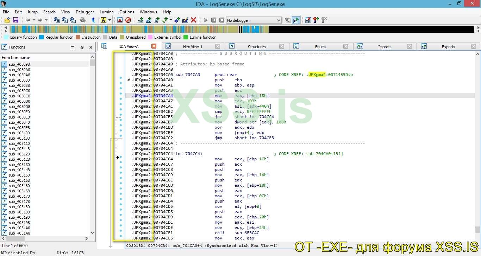Click the yellow letter A toolbar button
This screenshot has height=256, width=481.
[x=103, y=20]
